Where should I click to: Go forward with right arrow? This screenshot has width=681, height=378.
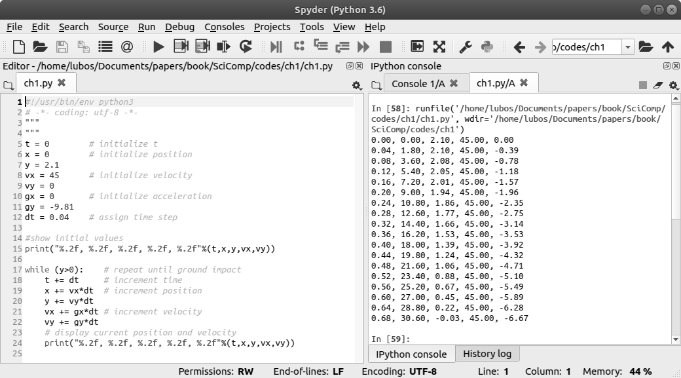coord(540,47)
